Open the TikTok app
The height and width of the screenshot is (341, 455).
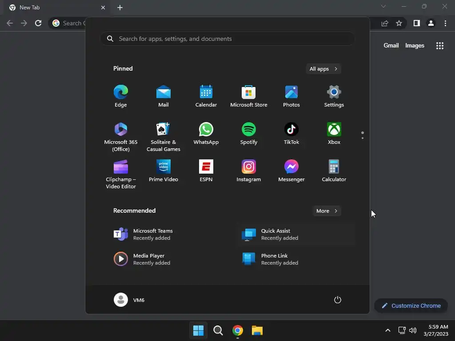click(x=291, y=133)
